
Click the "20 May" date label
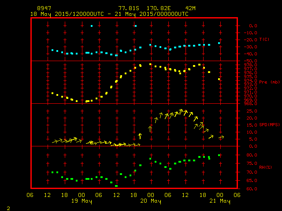(151, 201)
